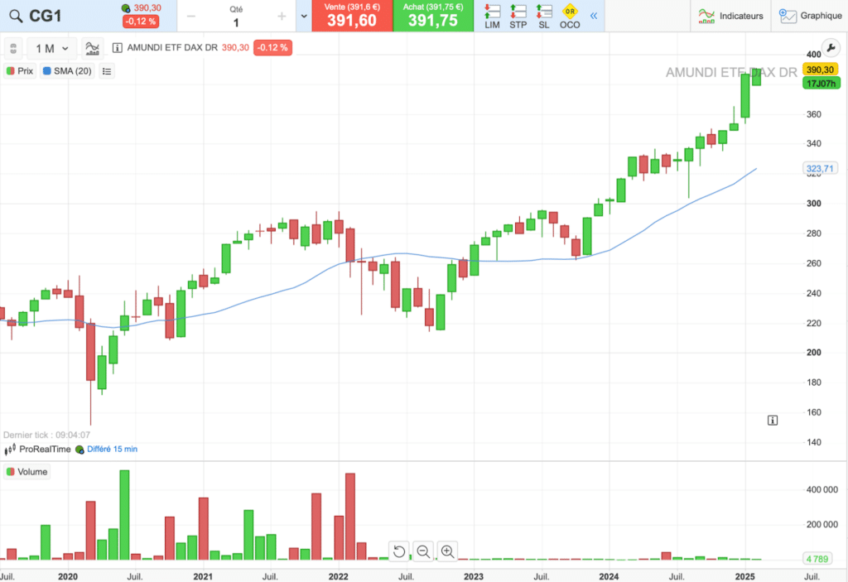Viewport: 848px width, 582px height.
Task: Click the Dernier tick : 09:04:07 text
Action: pyautogui.click(x=46, y=435)
